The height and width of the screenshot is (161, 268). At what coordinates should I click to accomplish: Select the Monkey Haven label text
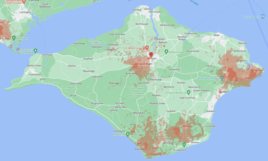click(177, 52)
